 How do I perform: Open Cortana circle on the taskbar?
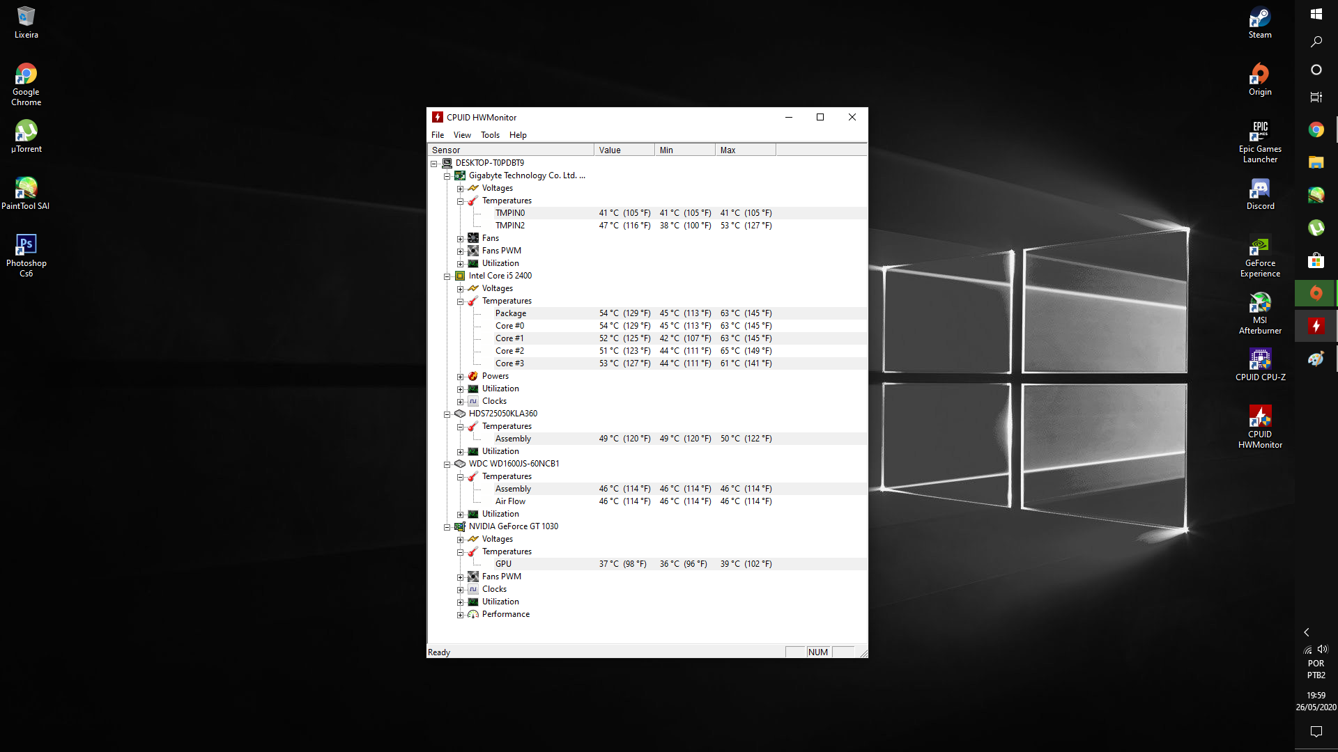point(1316,70)
